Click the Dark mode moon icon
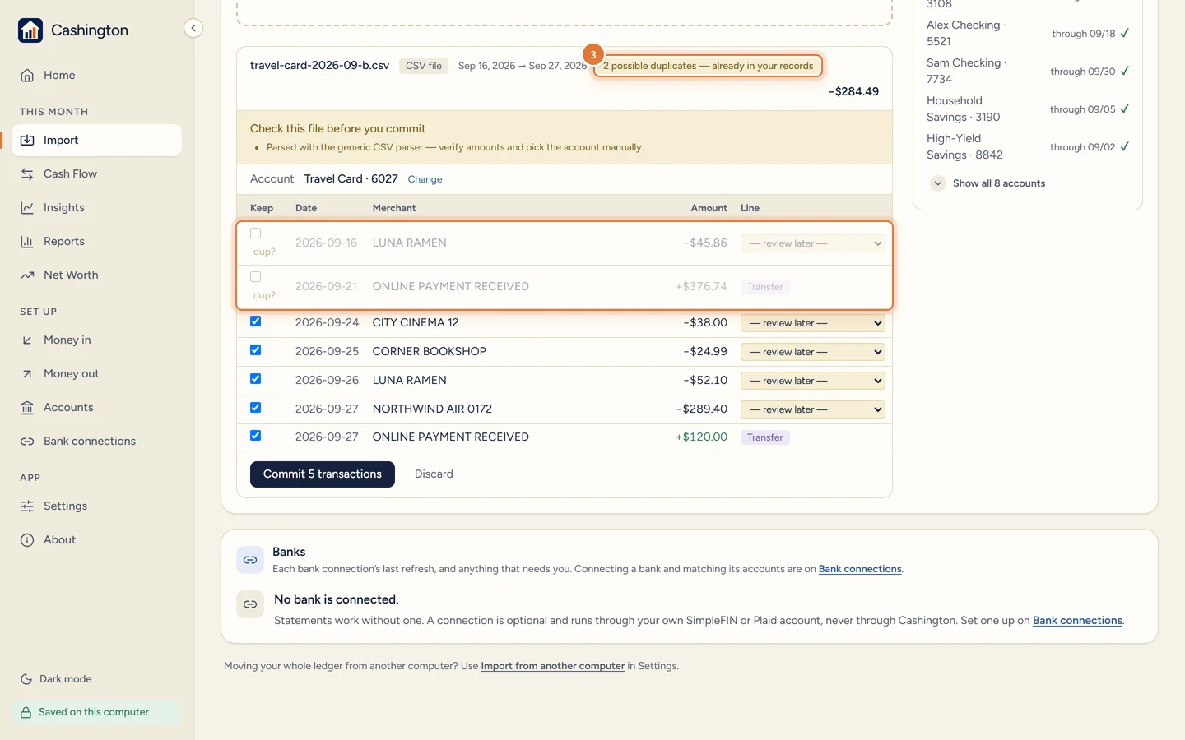 26,679
